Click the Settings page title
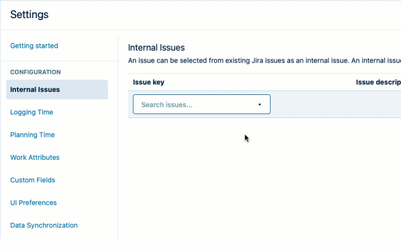The width and height of the screenshot is (401, 251). [x=30, y=15]
